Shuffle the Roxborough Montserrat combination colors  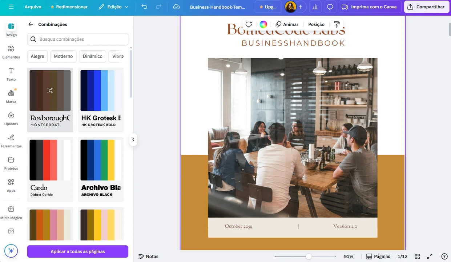[x=50, y=91]
